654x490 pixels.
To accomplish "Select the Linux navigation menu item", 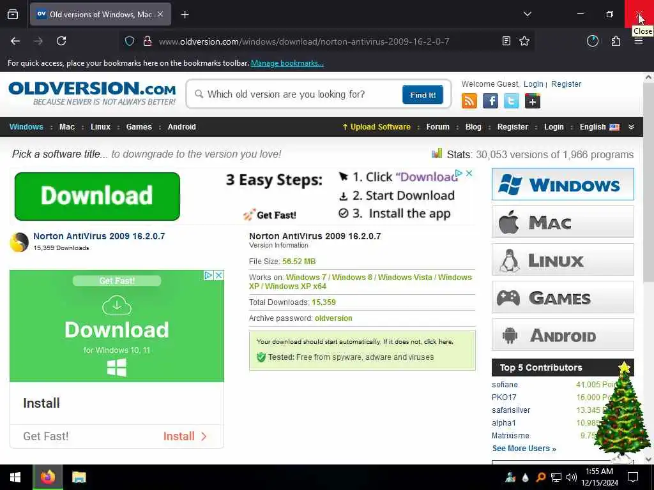I will click(x=100, y=127).
